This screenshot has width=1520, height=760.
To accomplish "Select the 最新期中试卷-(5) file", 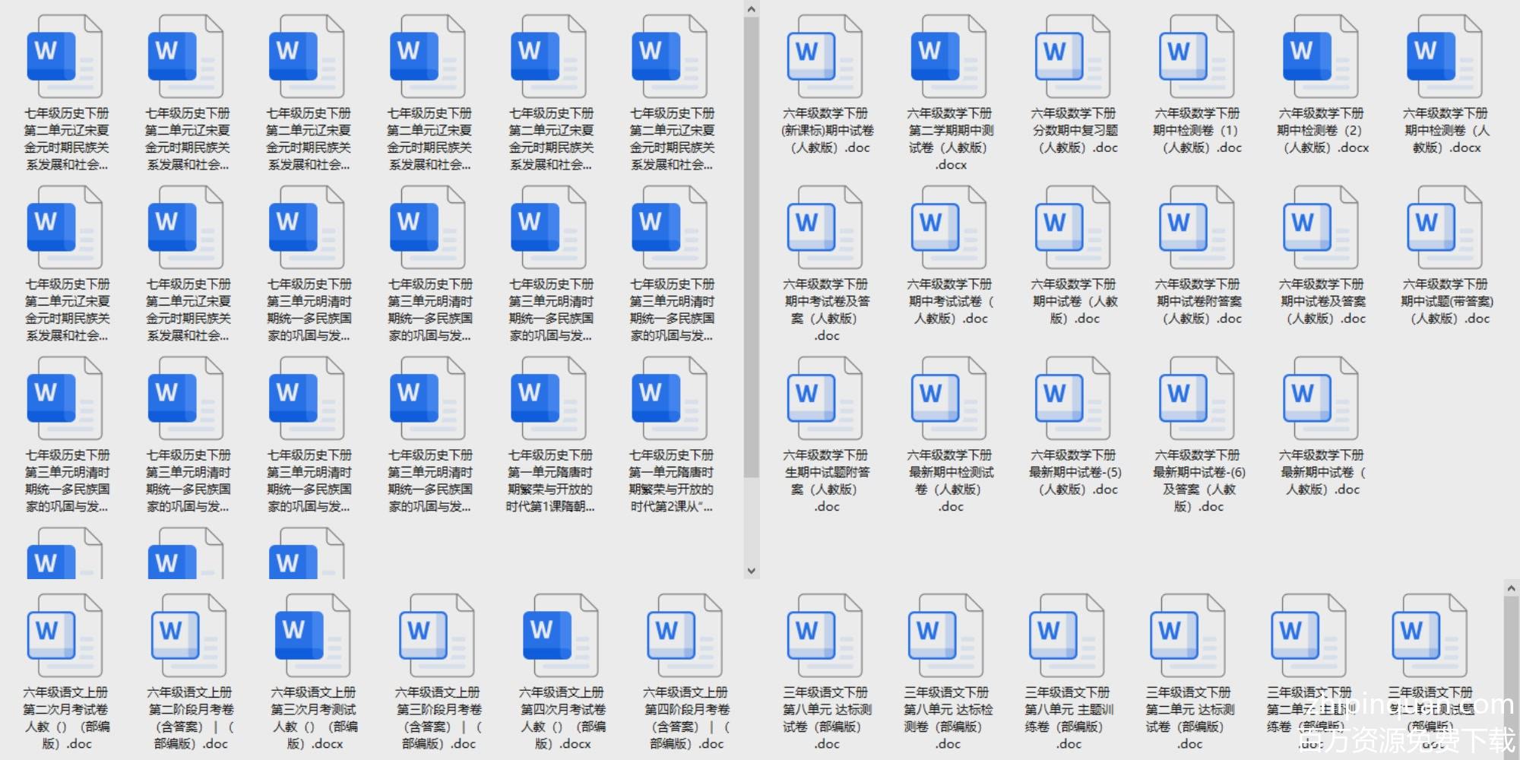I will pos(1073,397).
